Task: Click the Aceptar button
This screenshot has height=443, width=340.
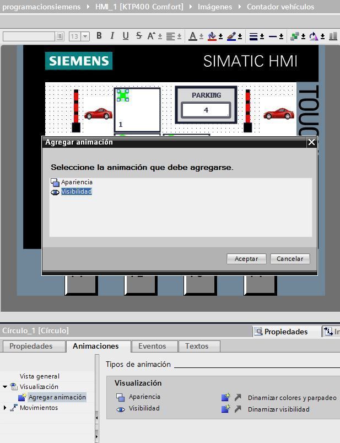Action: [246, 259]
